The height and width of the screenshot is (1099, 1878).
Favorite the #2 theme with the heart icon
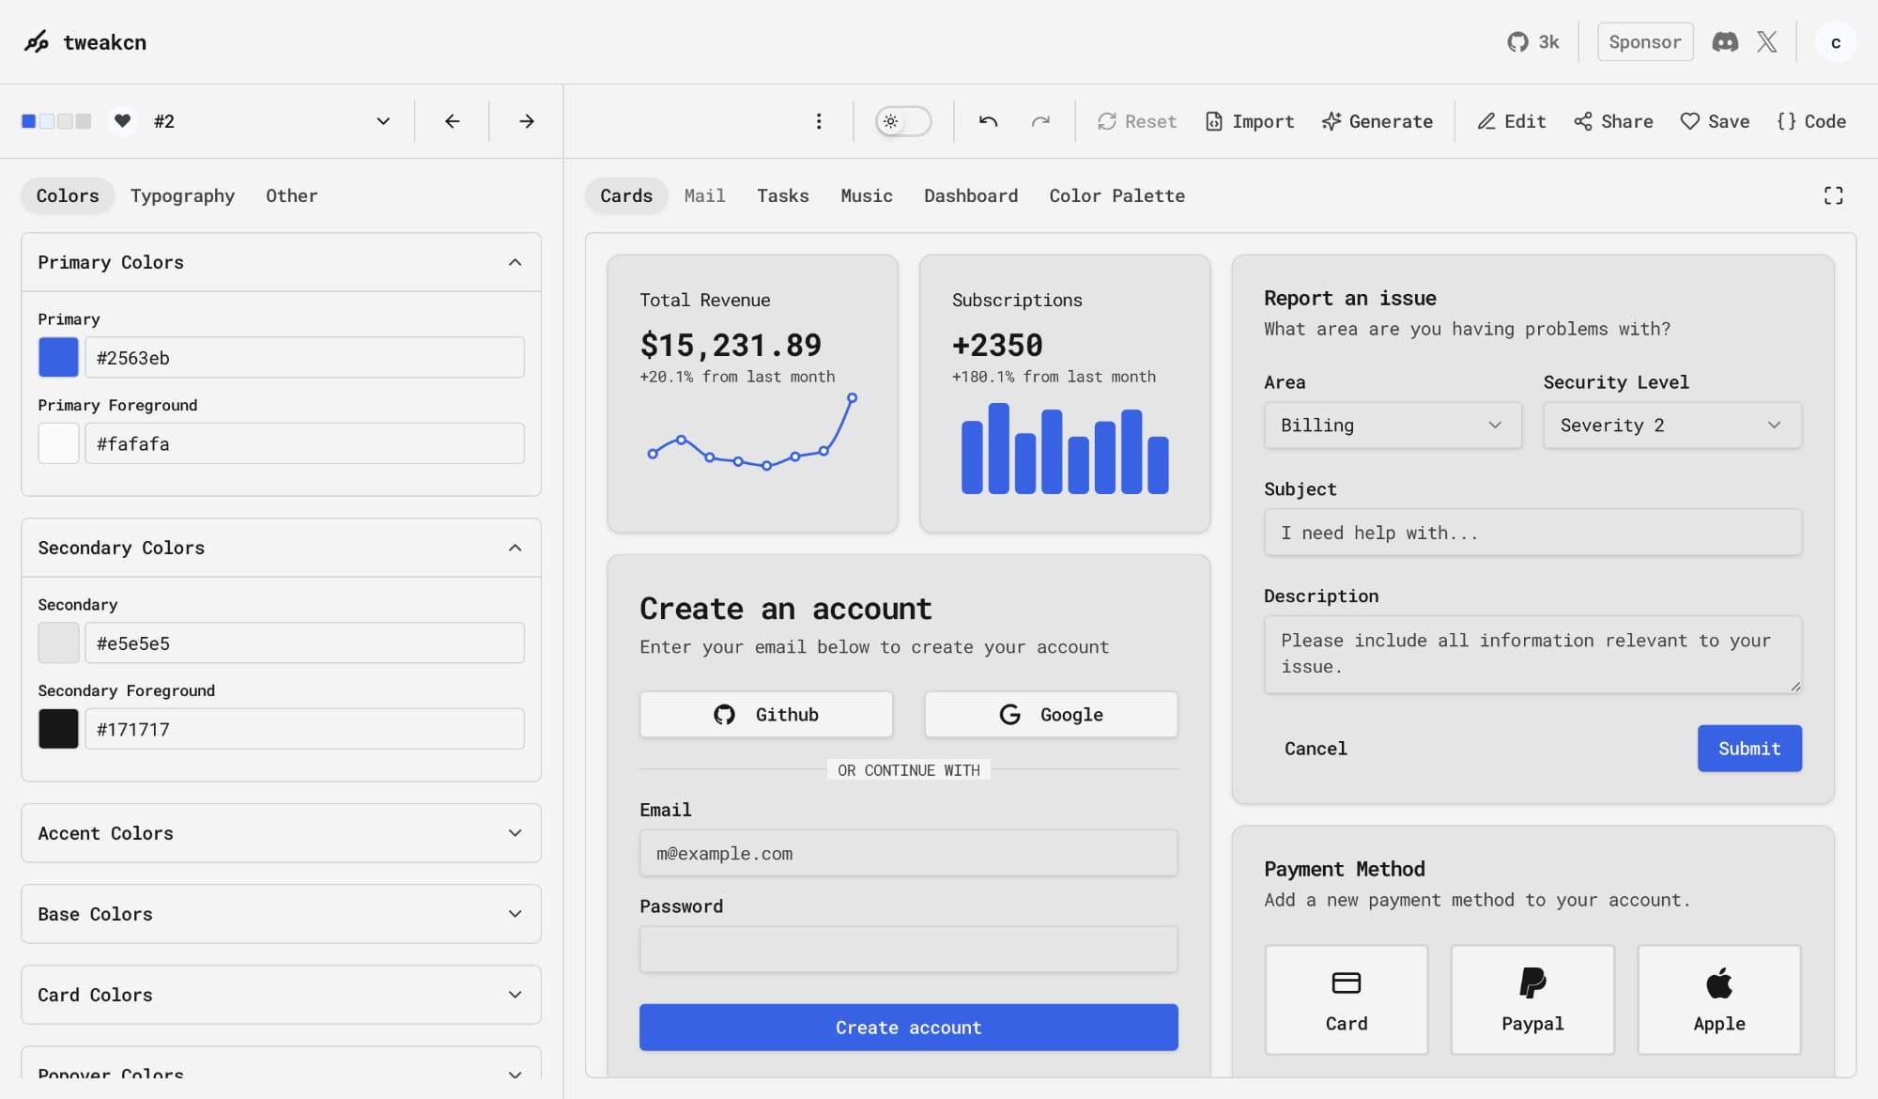122,121
